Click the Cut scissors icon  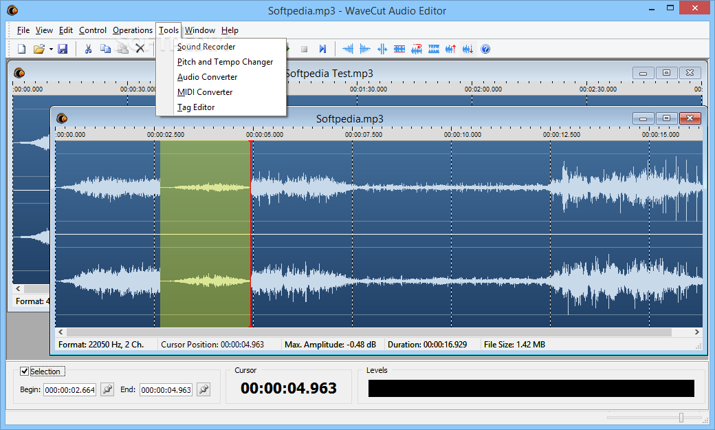(x=89, y=49)
